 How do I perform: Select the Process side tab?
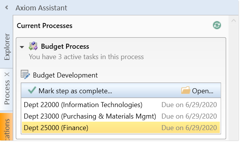tap(7, 92)
